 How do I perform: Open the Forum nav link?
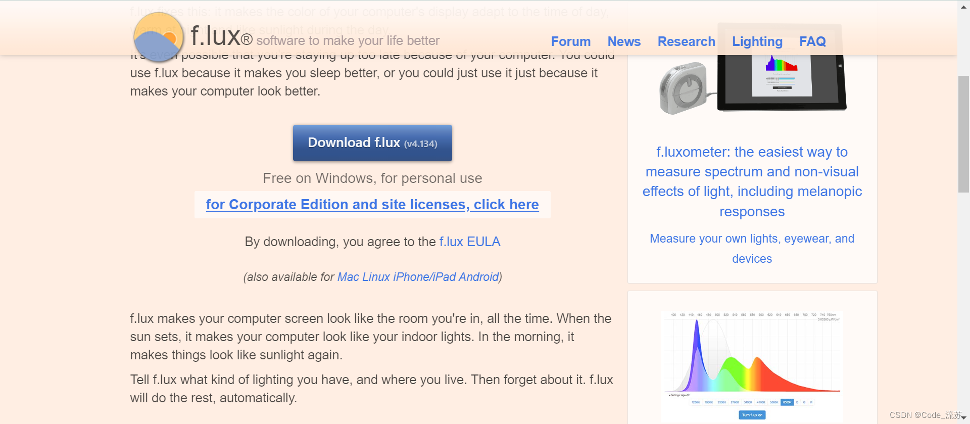coord(570,41)
